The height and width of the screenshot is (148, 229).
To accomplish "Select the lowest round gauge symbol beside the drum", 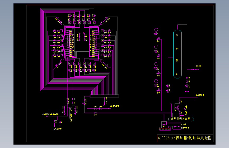I will 156,81.
